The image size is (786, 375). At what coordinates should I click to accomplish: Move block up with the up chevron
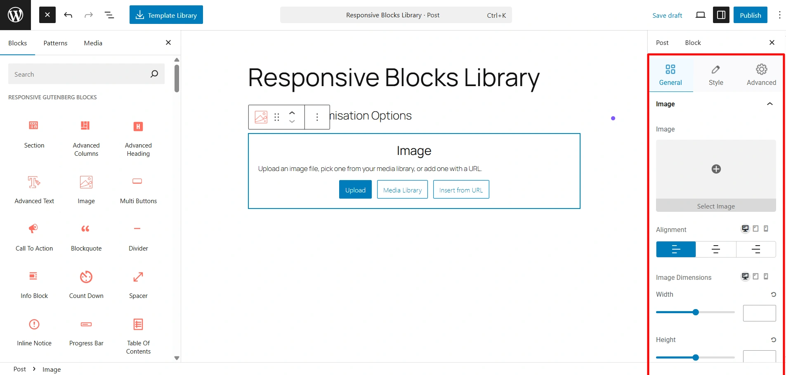(x=292, y=112)
